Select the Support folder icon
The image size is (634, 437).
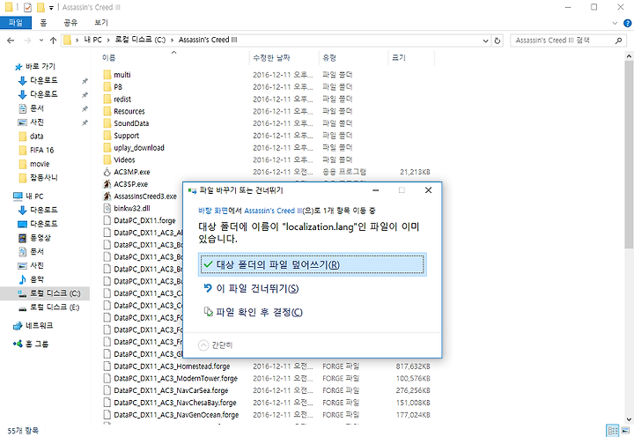coord(107,135)
